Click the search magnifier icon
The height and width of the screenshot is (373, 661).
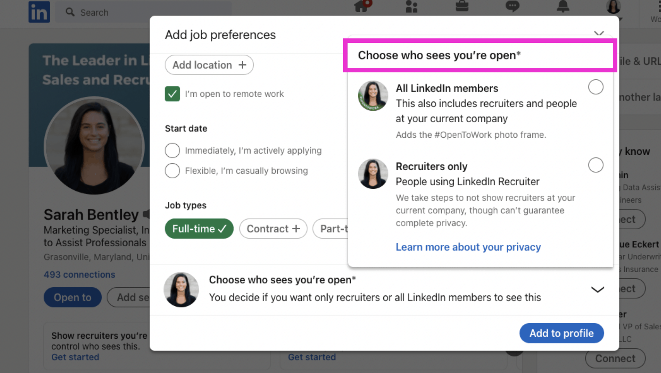[x=70, y=12]
